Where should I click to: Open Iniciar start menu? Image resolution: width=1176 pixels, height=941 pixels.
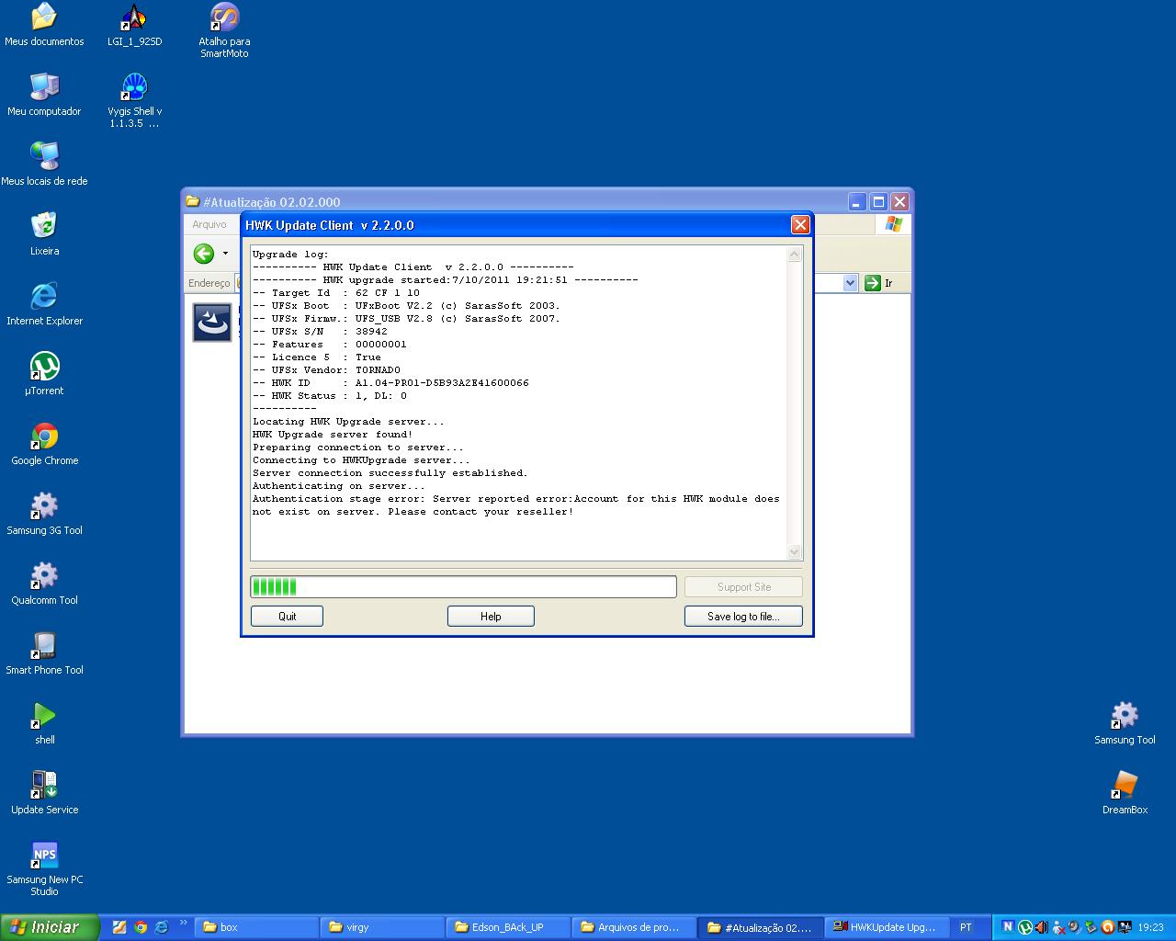point(48,927)
